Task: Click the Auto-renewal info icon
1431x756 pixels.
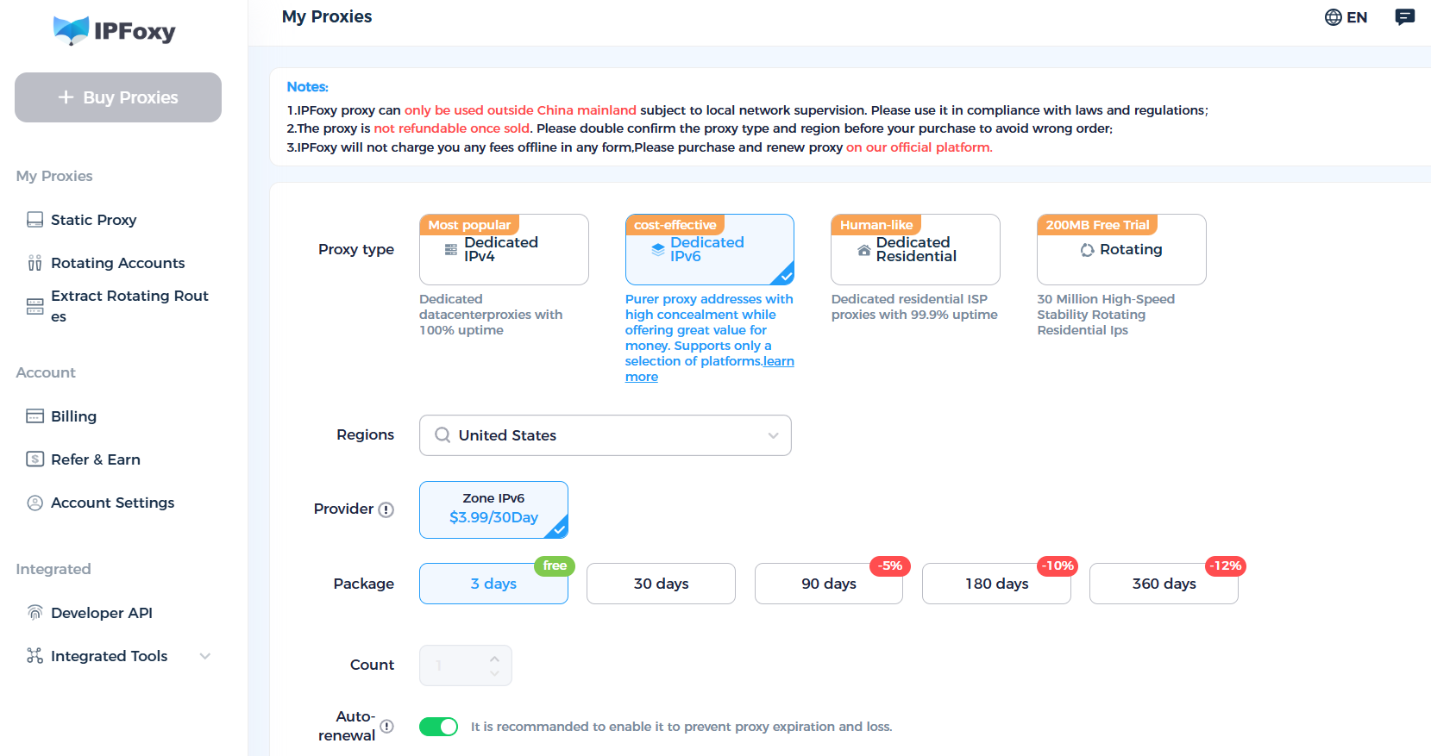Action: click(386, 727)
